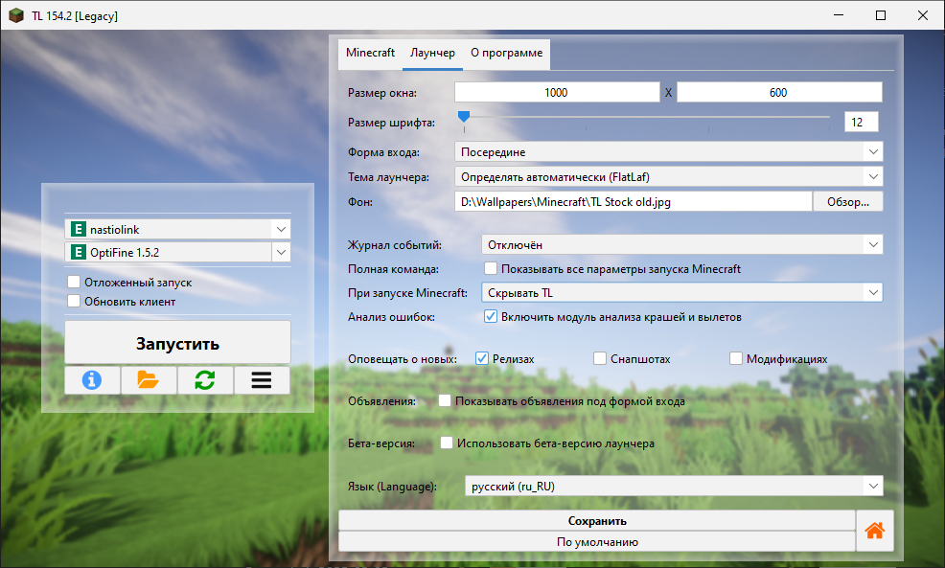The height and width of the screenshot is (568, 945).
Task: Open the game folder icon button
Action: pyautogui.click(x=149, y=380)
